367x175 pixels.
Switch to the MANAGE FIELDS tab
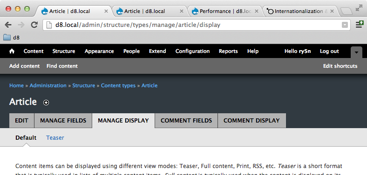pyautogui.click(x=63, y=120)
